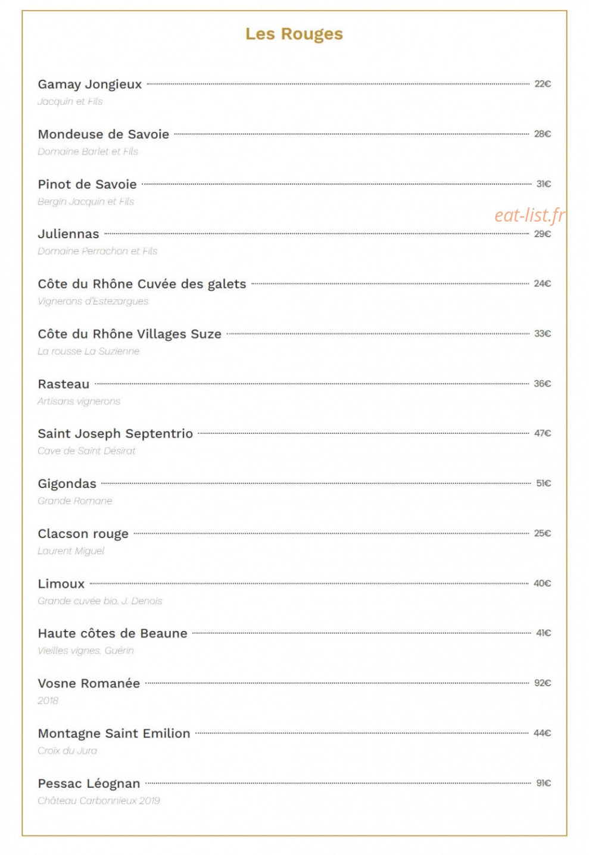Click Côte du Rhône Villages Suze
This screenshot has width=589, height=855.
pyautogui.click(x=129, y=334)
